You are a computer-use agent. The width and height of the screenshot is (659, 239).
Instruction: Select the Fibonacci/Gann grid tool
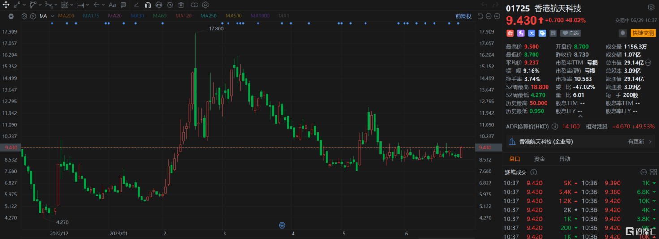point(65,5)
